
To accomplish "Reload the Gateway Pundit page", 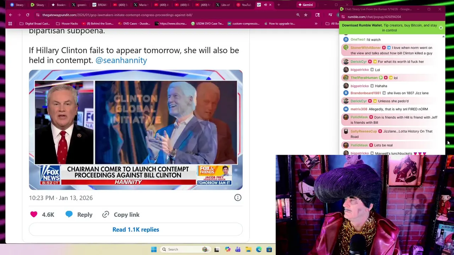I will click(28, 15).
